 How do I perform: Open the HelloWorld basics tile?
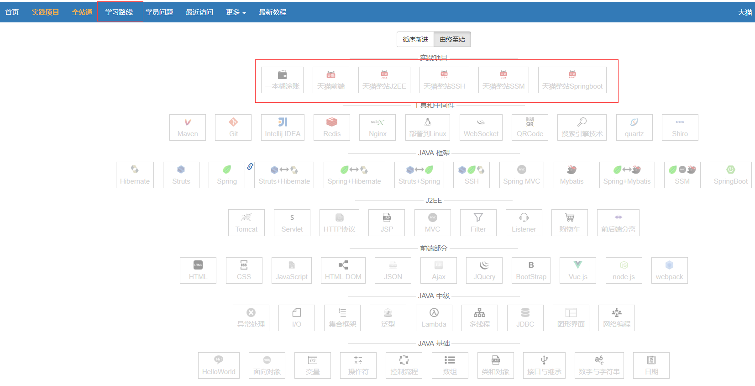[x=219, y=365]
